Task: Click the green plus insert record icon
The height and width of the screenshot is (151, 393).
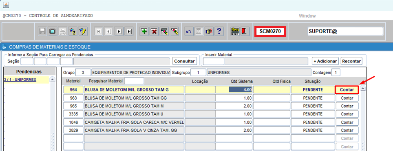Action: click(x=144, y=31)
